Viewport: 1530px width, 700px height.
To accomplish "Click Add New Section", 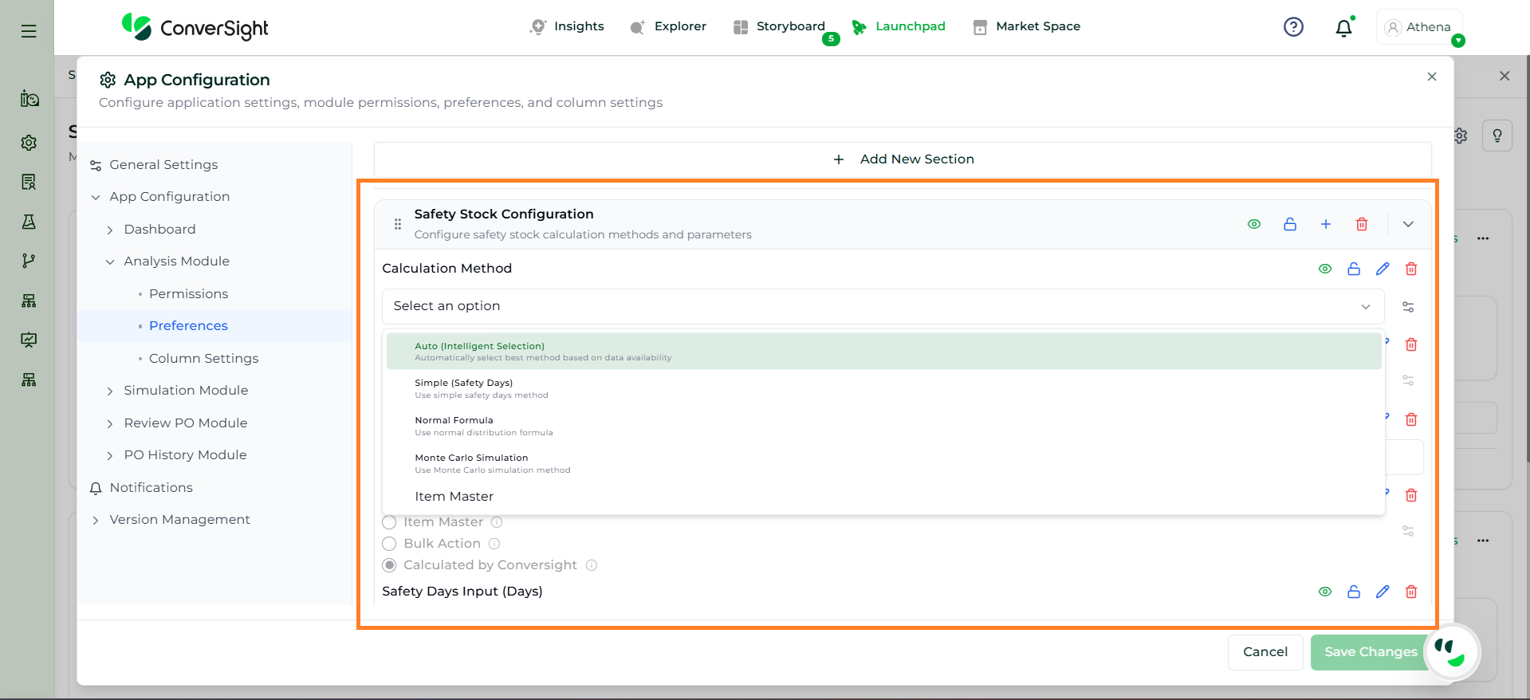I will 903,159.
